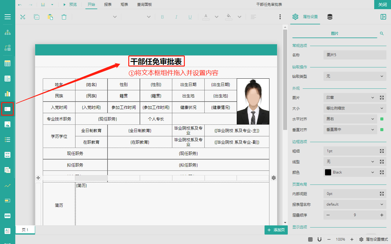Toggle the grid display in status bar
The height and width of the screenshot is (244, 391).
310,239
